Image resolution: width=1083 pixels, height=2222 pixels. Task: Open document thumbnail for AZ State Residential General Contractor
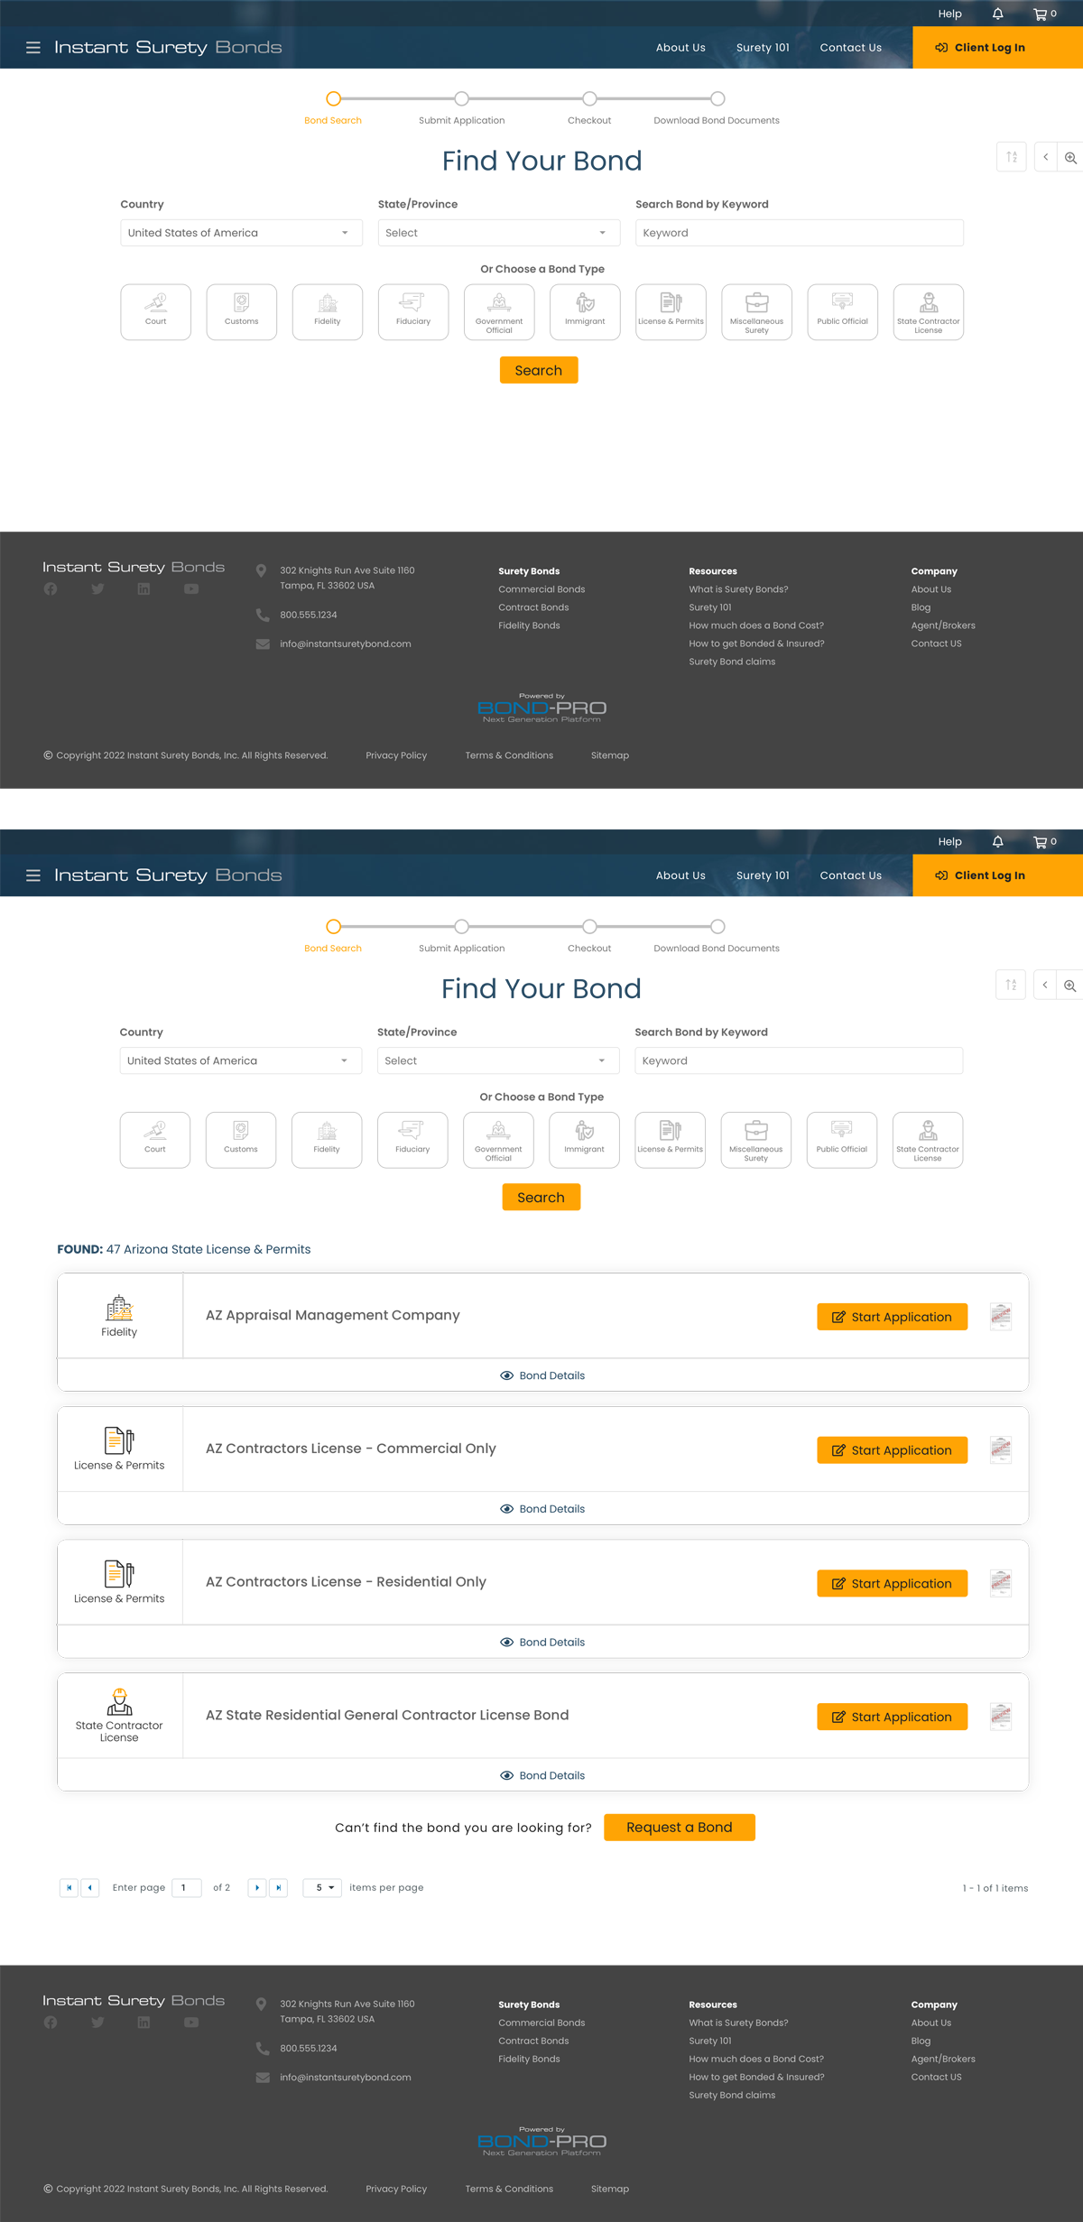pyautogui.click(x=1000, y=1716)
